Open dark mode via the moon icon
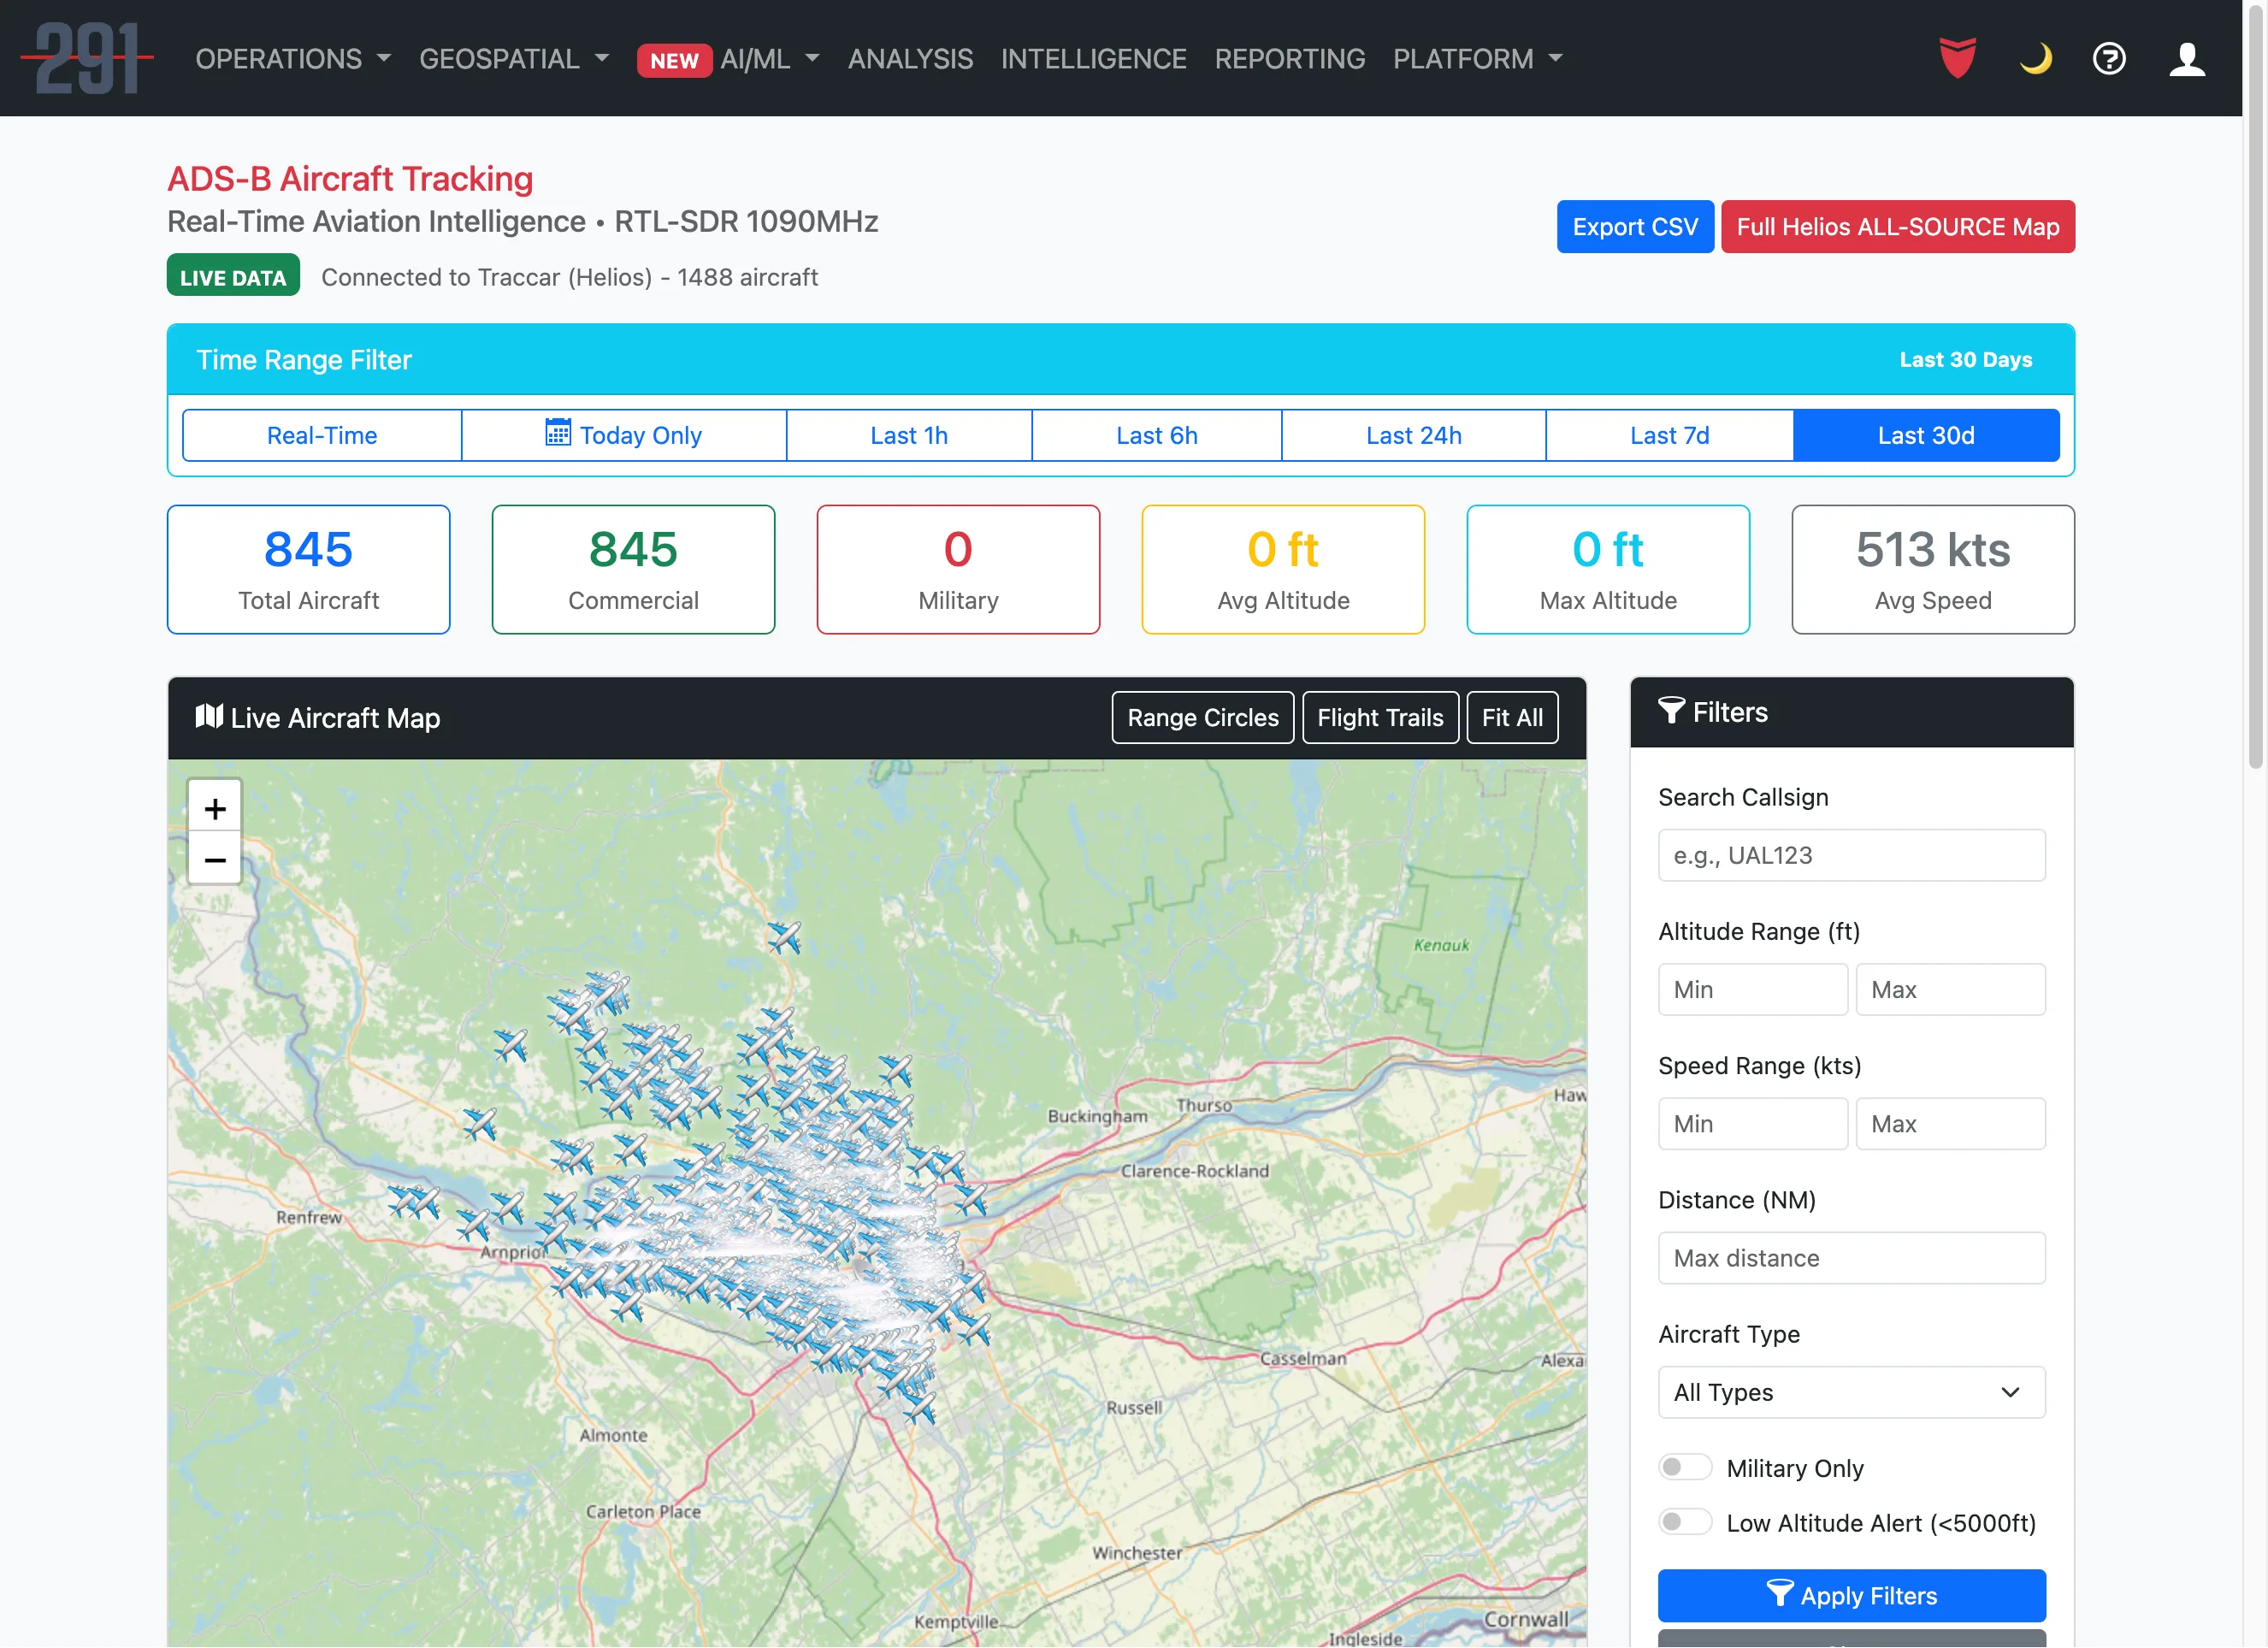The image size is (2268, 1648). 2035,59
